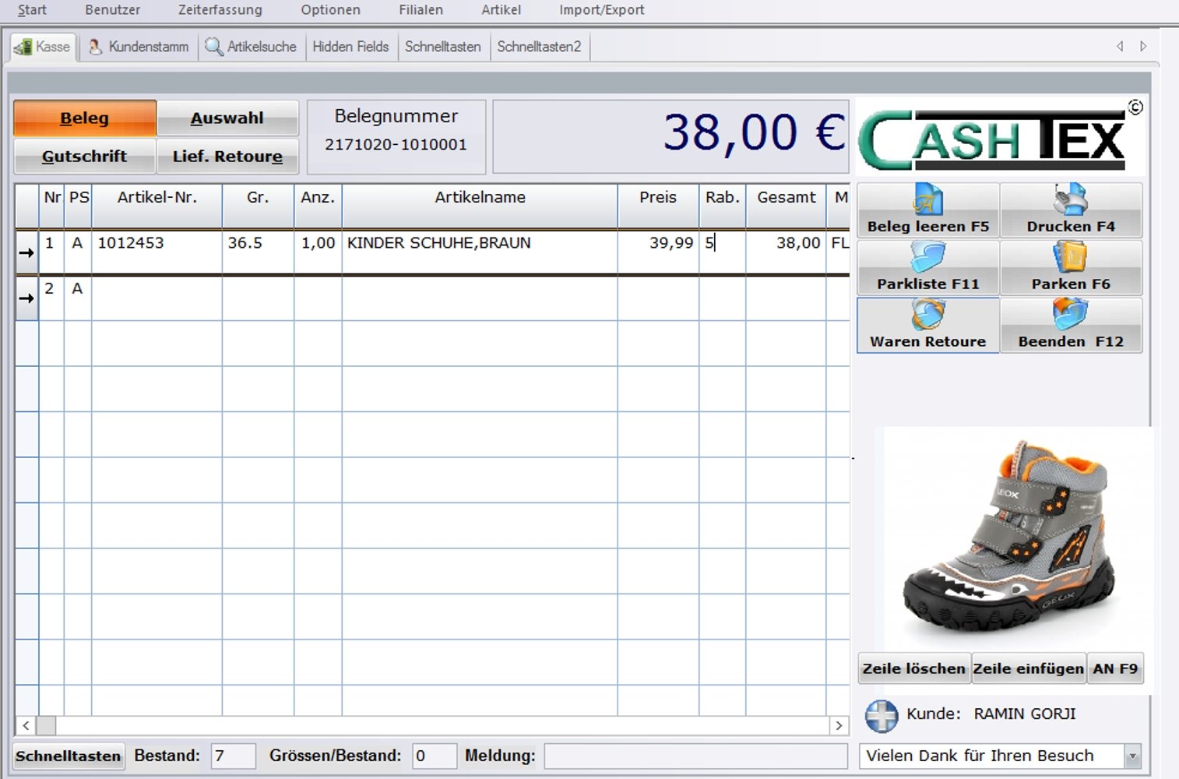Click the empty Meldung field
Screen dimensions: 1179x779
(695, 756)
